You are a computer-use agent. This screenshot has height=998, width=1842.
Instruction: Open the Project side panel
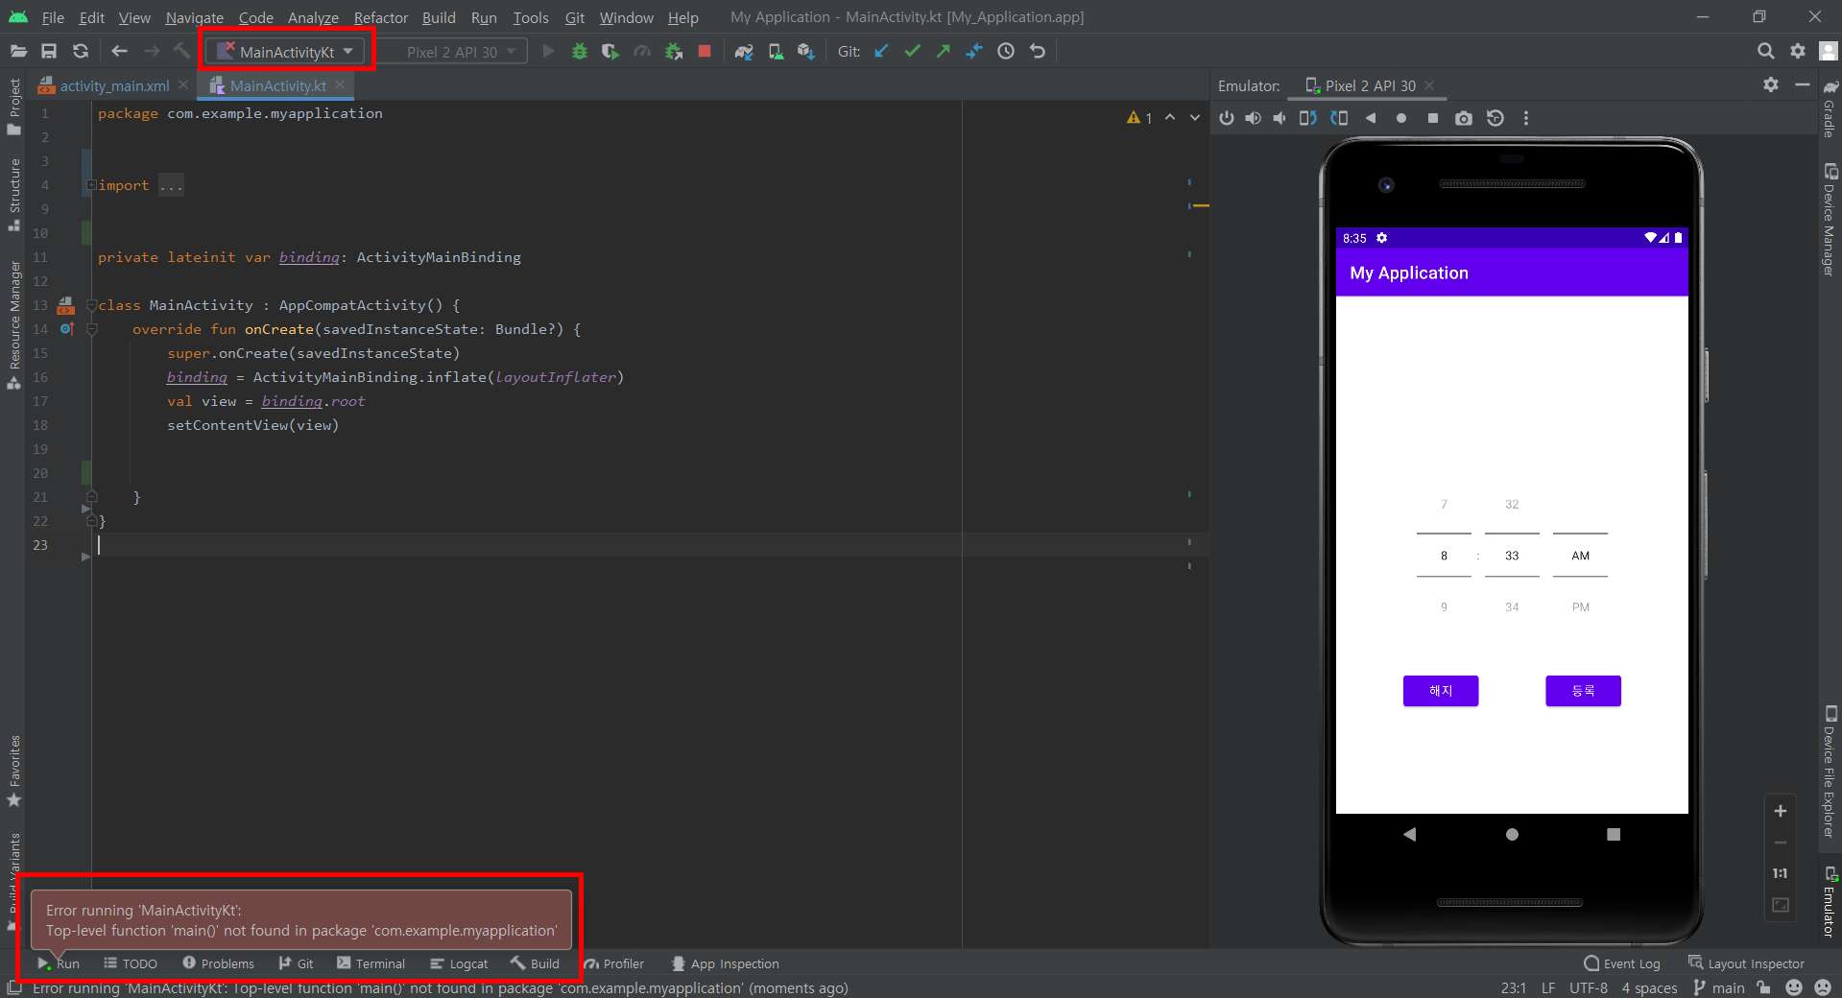pos(14,106)
